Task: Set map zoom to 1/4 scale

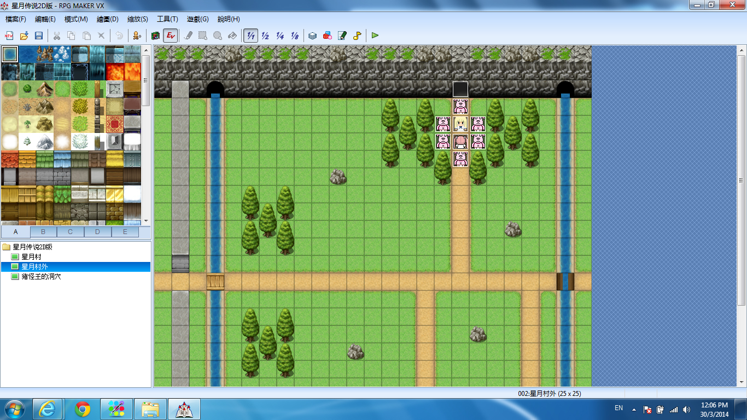Action: tap(280, 36)
